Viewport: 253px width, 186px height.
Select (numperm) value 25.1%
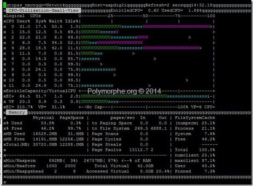click(x=209, y=123)
